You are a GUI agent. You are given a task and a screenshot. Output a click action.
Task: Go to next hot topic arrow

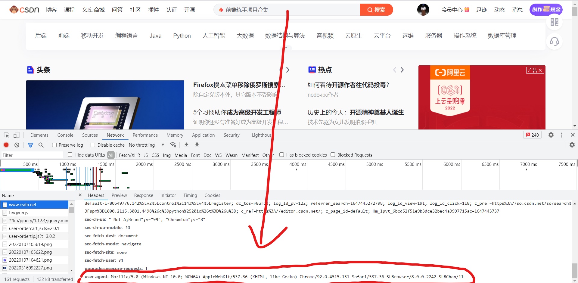402,70
